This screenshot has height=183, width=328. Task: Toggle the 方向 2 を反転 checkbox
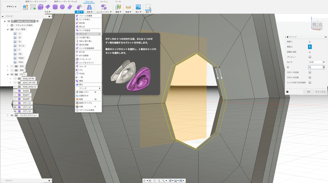(310, 77)
